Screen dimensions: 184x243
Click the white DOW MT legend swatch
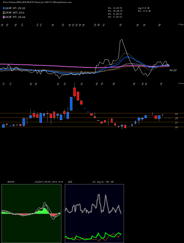point(4,13)
